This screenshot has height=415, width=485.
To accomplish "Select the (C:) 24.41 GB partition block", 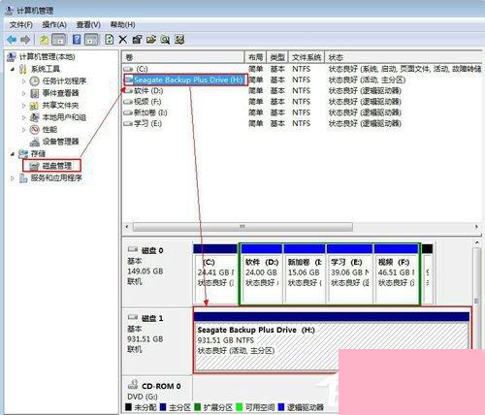I will [x=216, y=274].
